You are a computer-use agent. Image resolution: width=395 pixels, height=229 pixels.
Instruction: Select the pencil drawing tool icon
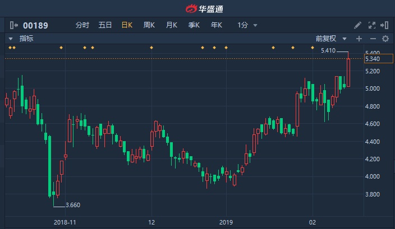pos(357,25)
